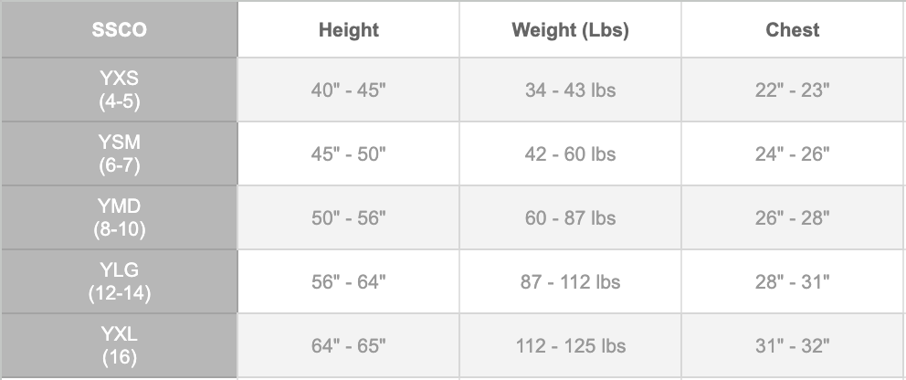Click the 40" - 45" height cell
The image size is (906, 380).
(348, 90)
